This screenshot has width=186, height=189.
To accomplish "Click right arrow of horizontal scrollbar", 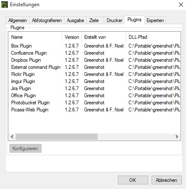I will 177,136.
